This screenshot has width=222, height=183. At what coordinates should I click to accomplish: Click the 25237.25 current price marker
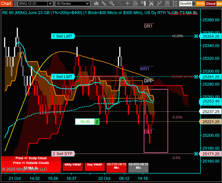tap(211, 112)
